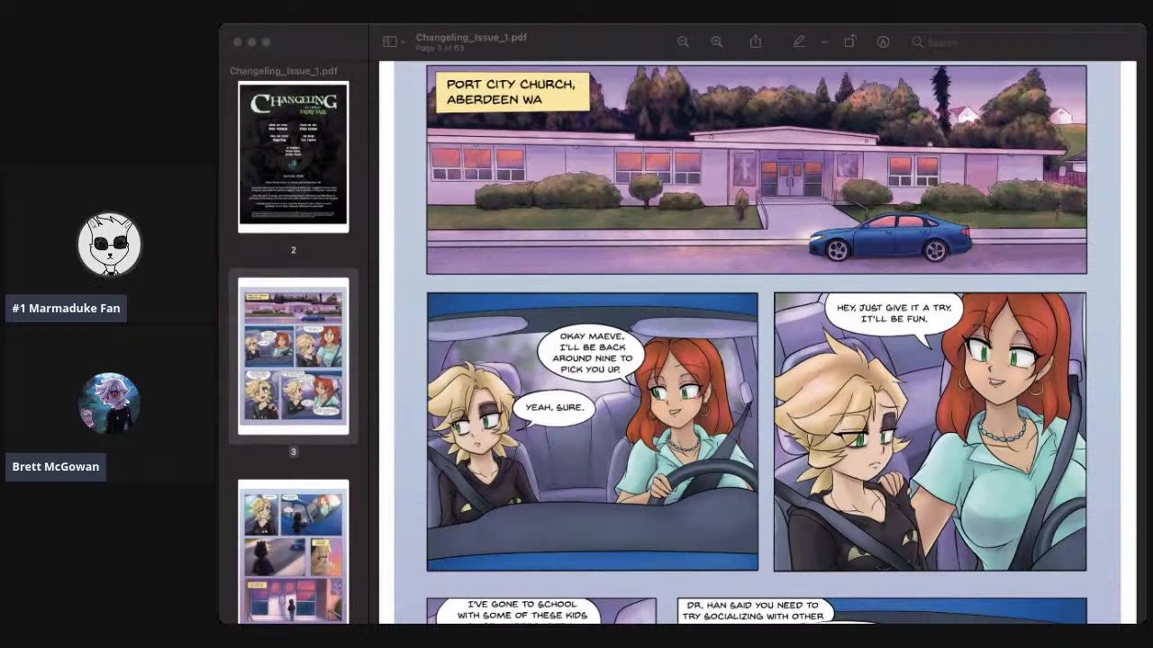Click the Search field in toolbar

click(1021, 42)
